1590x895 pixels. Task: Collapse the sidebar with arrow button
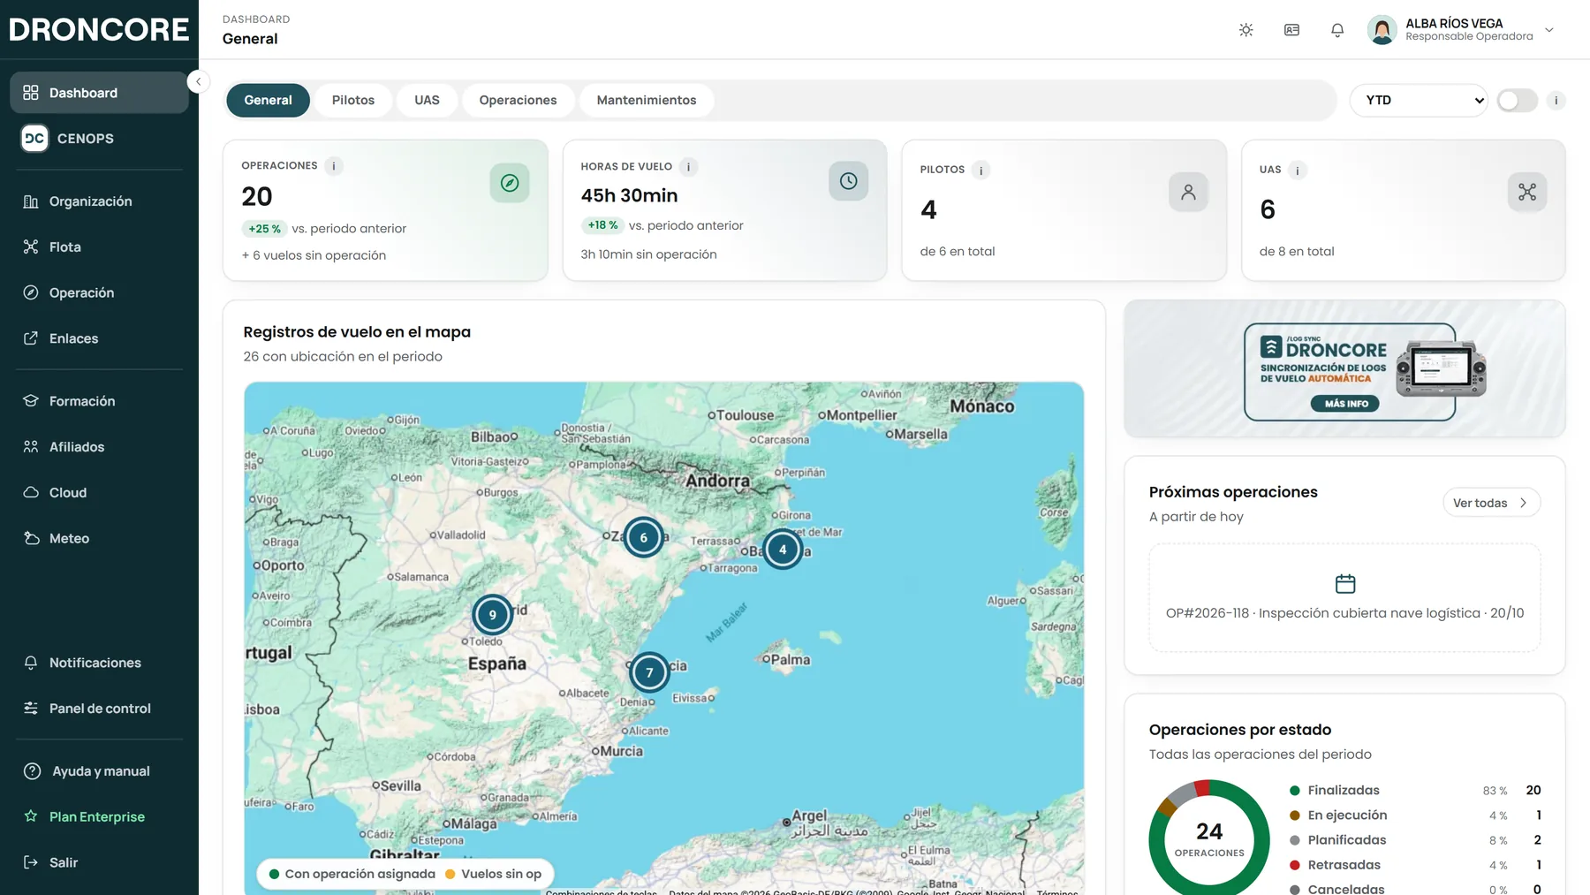click(199, 81)
